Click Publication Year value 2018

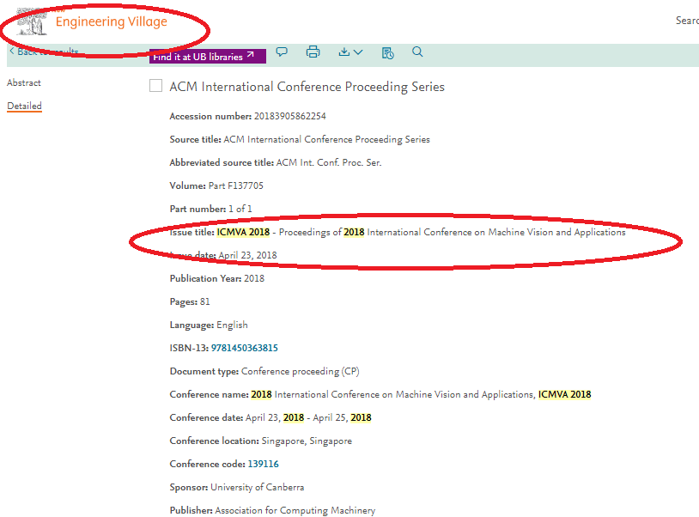(x=254, y=278)
